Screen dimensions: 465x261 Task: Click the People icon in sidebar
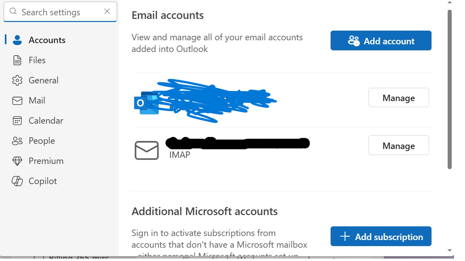(x=17, y=141)
